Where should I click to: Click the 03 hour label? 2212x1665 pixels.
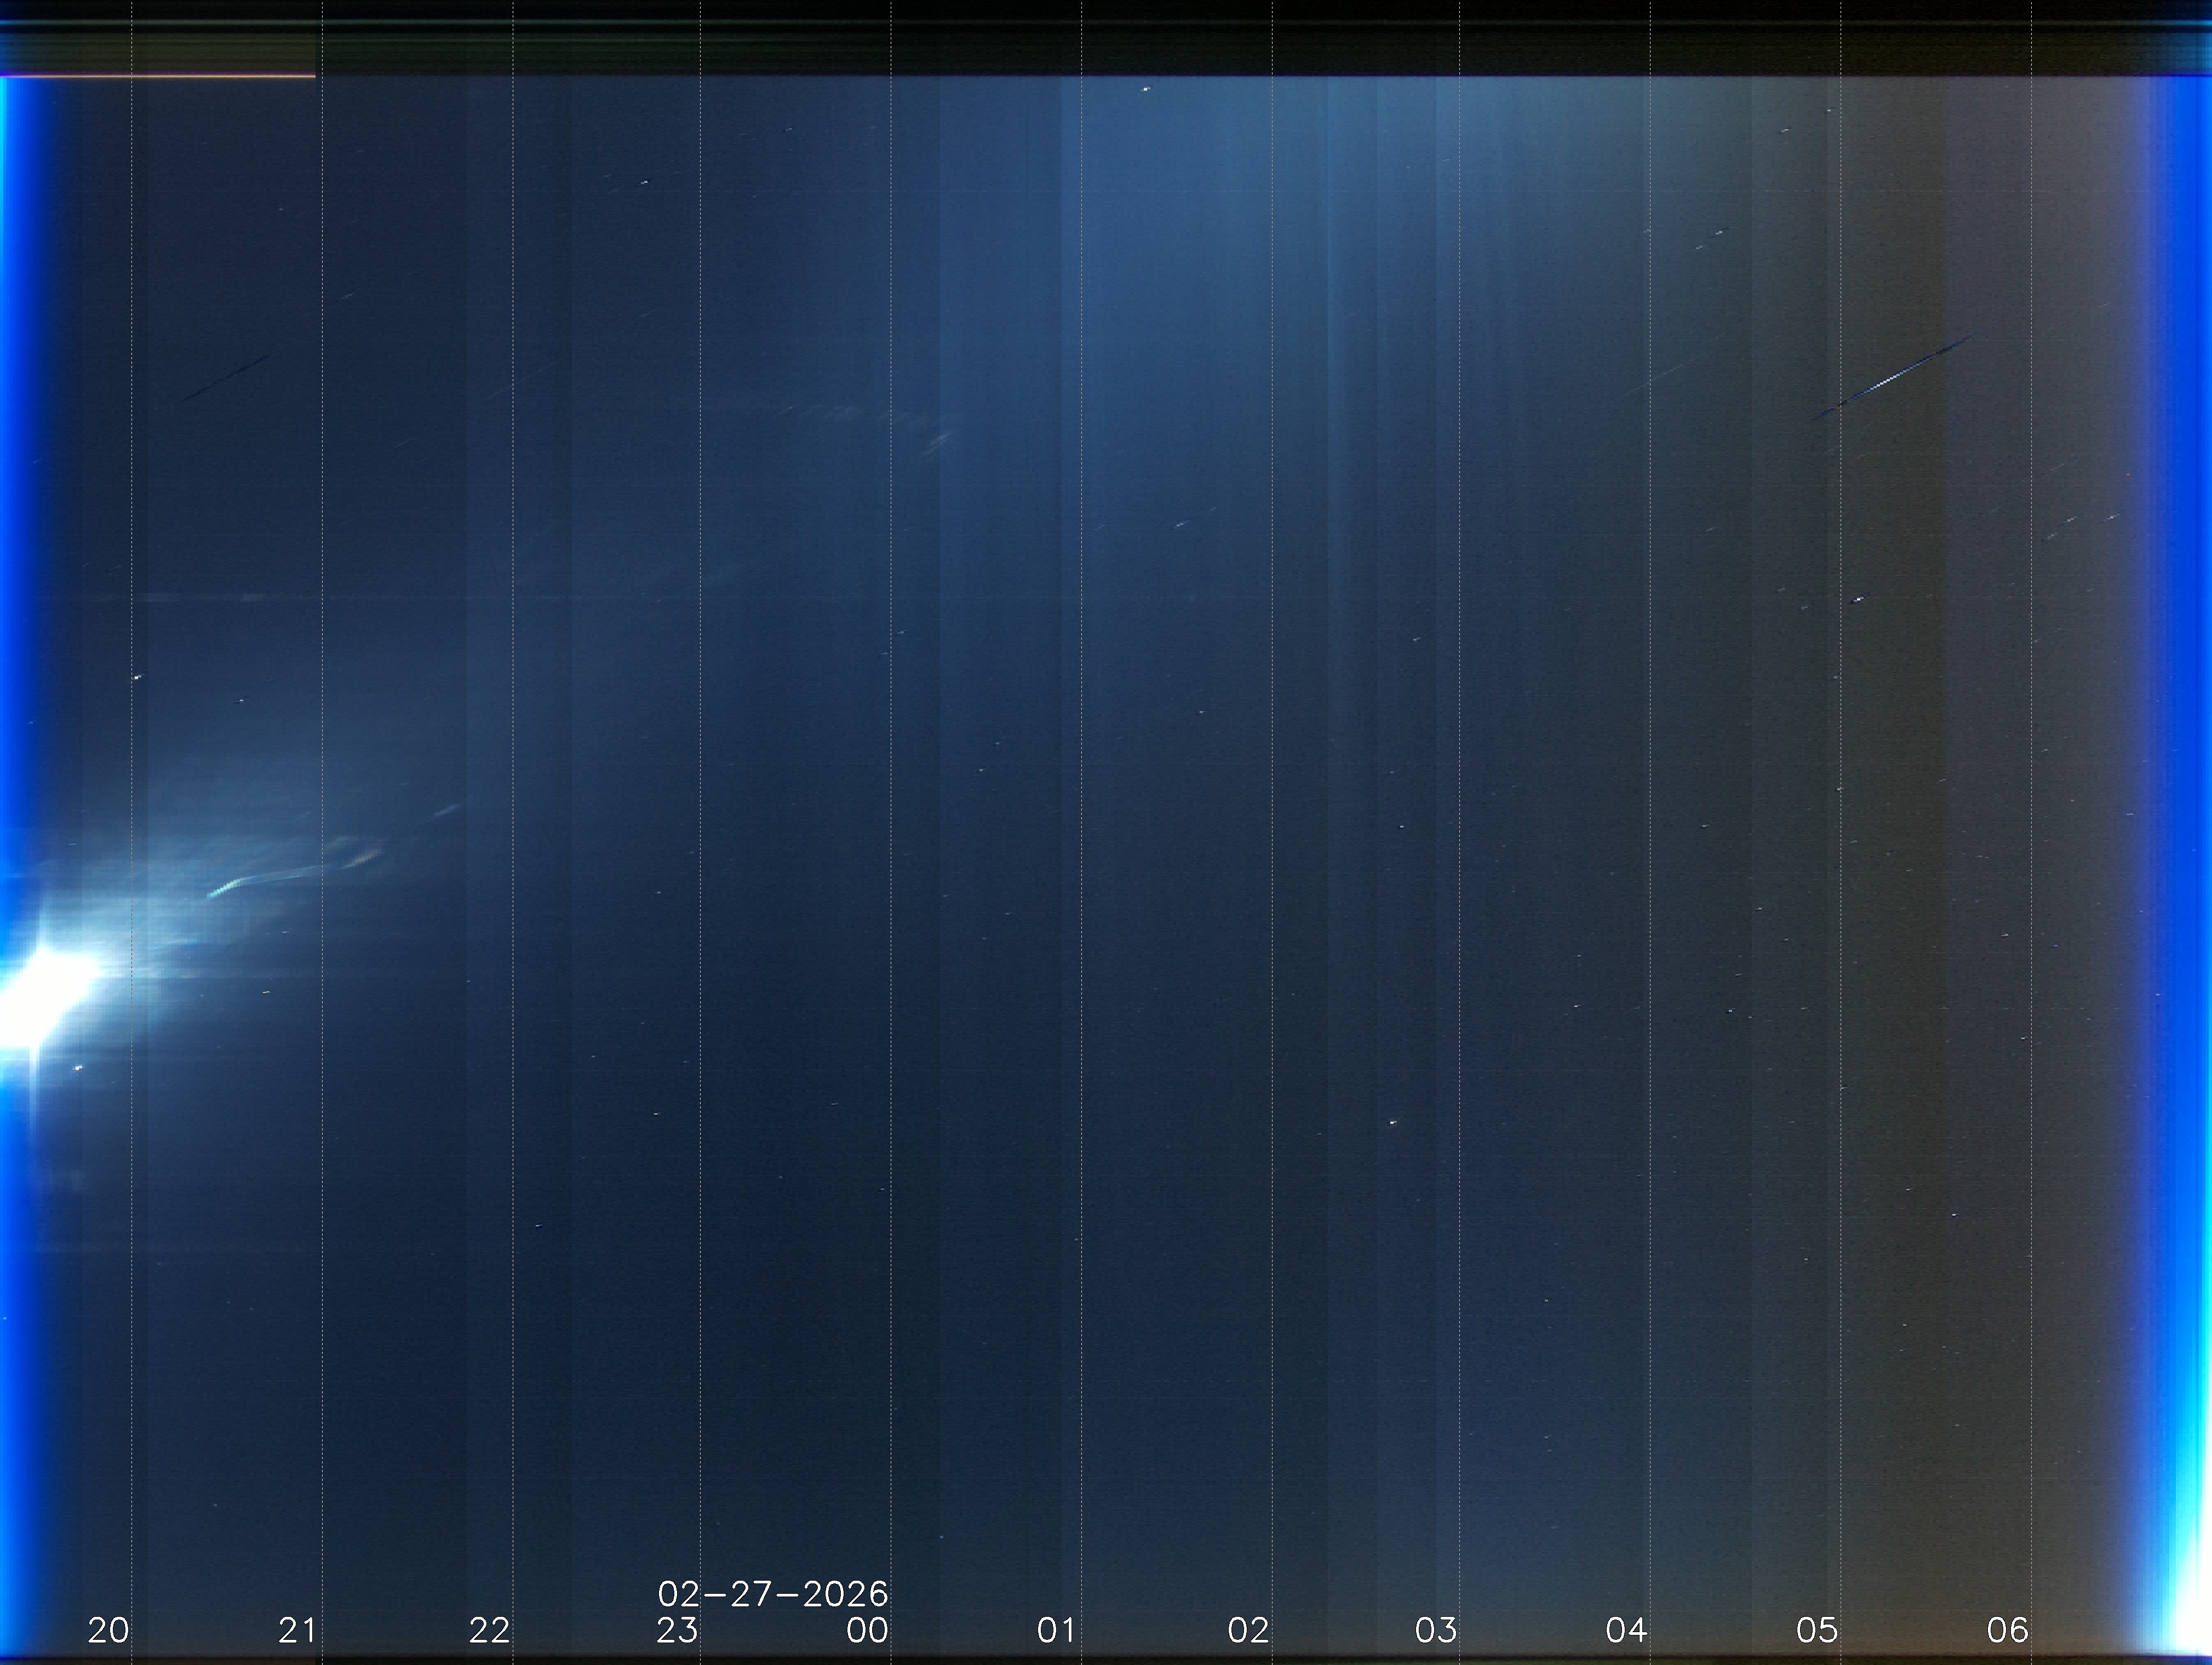point(1436,1631)
